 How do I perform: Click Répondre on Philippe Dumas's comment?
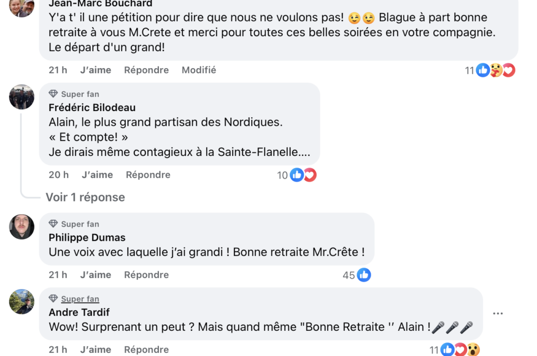148,274
